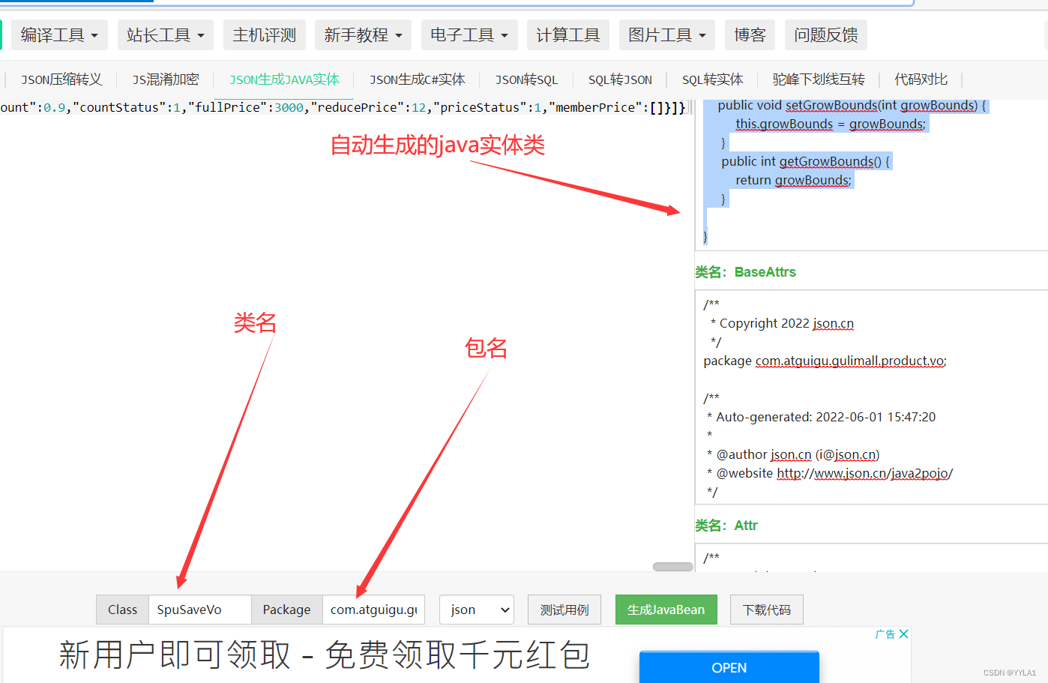Go to the 博客 page

(x=750, y=35)
